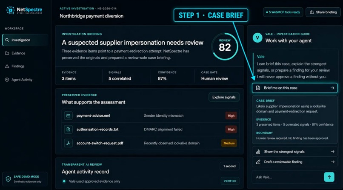The width and height of the screenshot is (343, 190).
Task: Click the Ask Vale input field
Action: coord(288,177)
